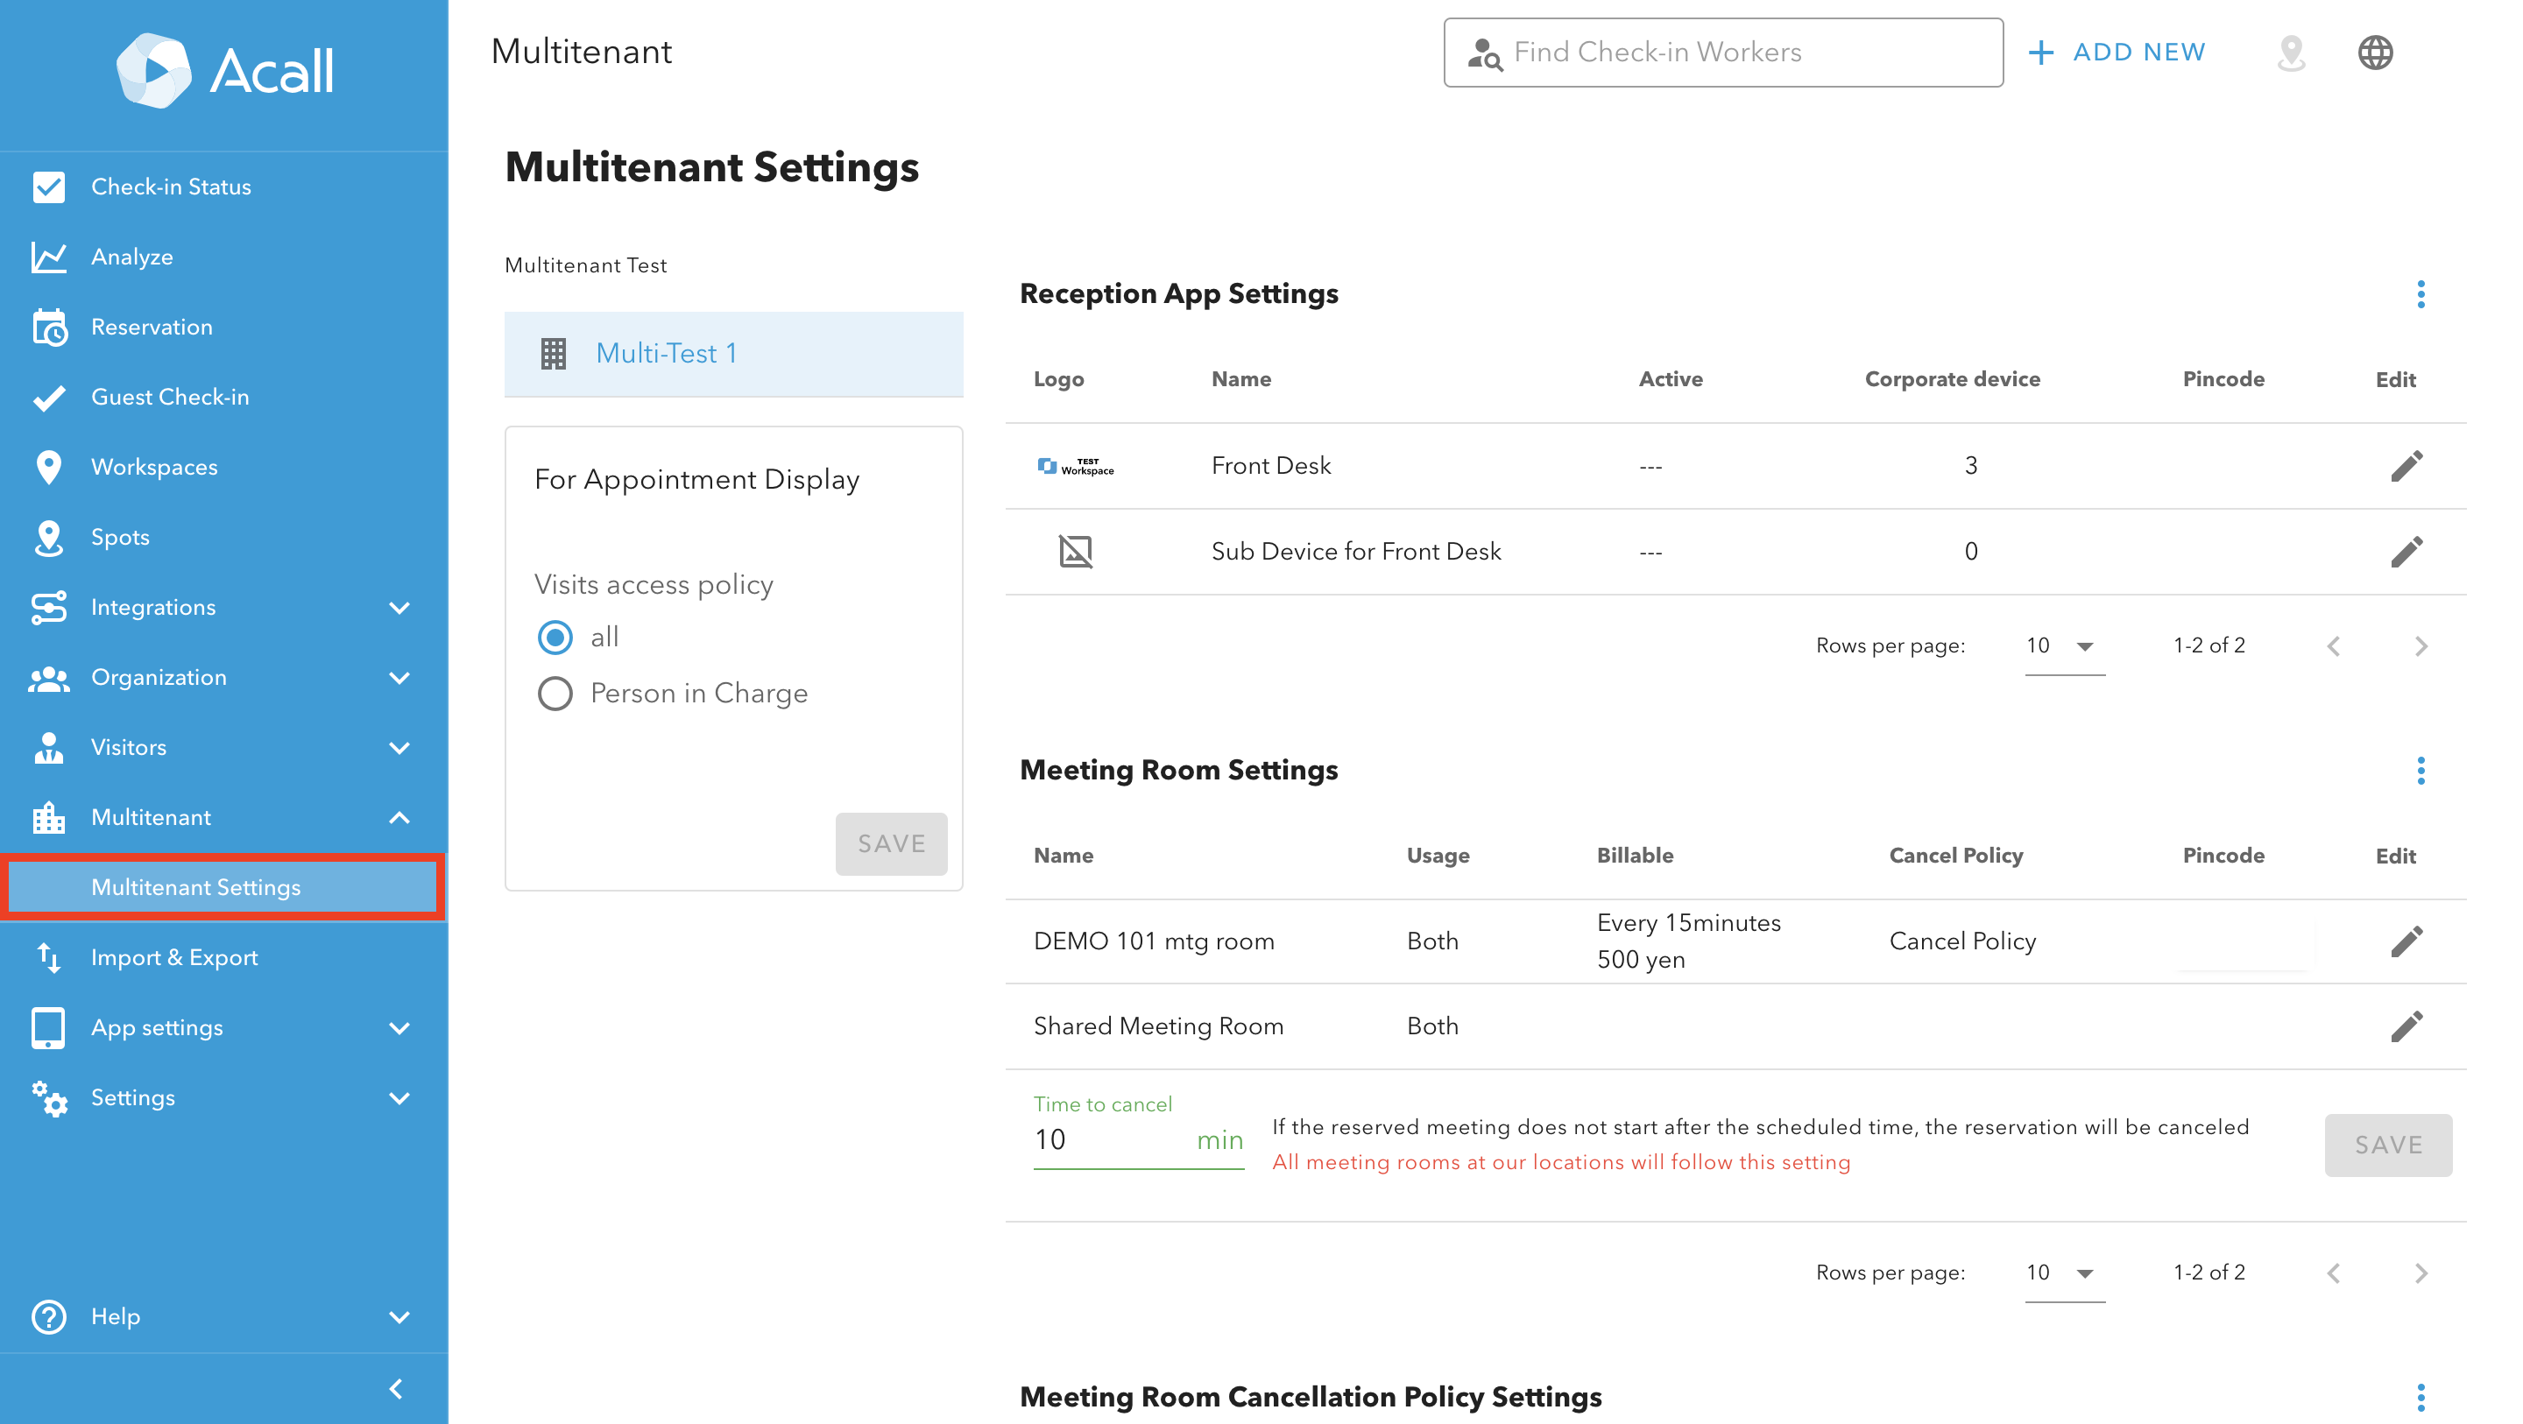Click the Front Desk name cell
This screenshot has width=2523, height=1424.
(x=1270, y=466)
